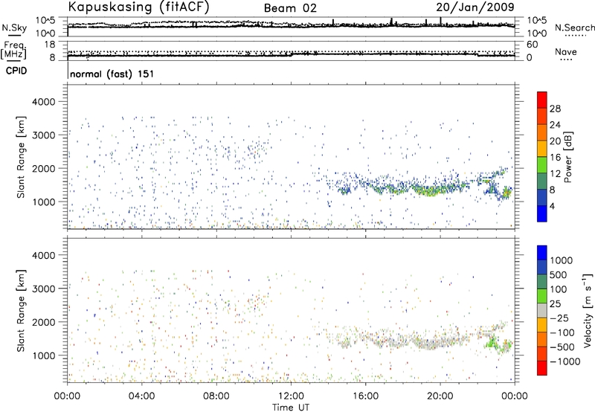The width and height of the screenshot is (595, 412).
Task: Click the '28' value on the Power colorbar
Action: point(555,109)
